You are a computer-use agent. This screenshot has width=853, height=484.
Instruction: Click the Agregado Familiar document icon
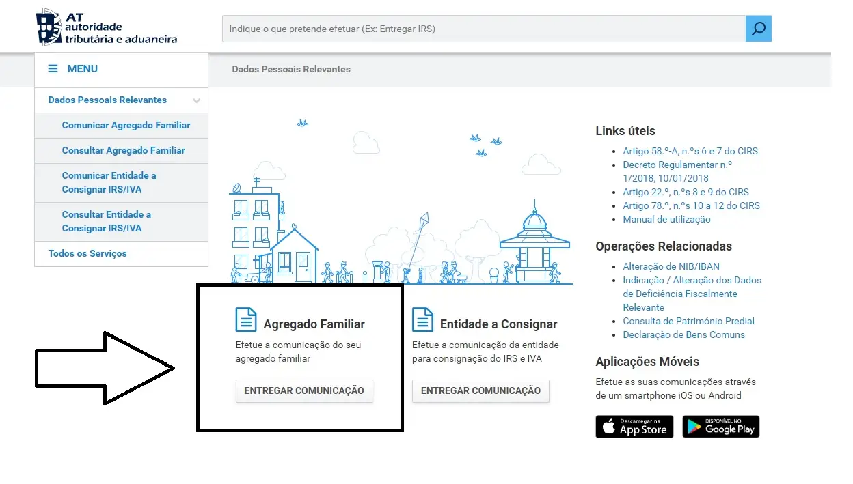click(x=246, y=319)
